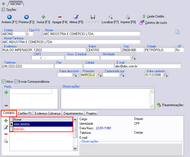Screen dimensions: 190x157
Task: Click the E-mail field
Action: point(148,66)
